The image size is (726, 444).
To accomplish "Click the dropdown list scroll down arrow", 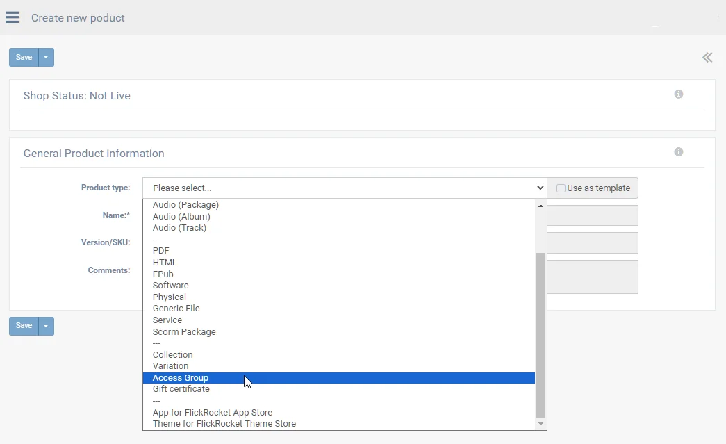I will point(541,424).
